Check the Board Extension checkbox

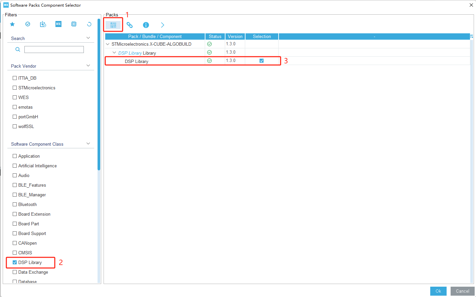(x=15, y=214)
